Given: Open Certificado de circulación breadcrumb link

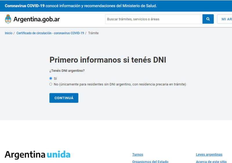Looking at the screenshot, I should pos(50,33).
